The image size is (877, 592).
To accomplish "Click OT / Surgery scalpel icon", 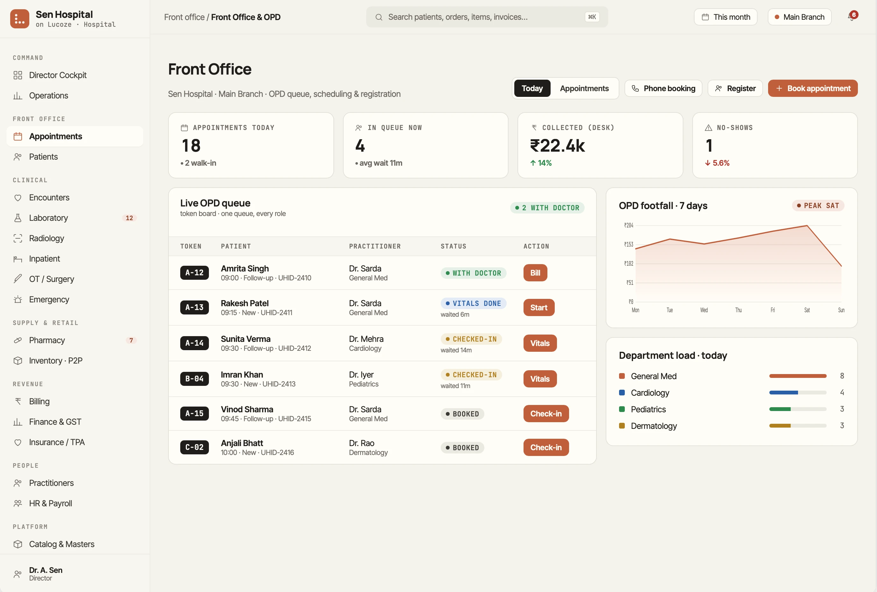I will [18, 279].
